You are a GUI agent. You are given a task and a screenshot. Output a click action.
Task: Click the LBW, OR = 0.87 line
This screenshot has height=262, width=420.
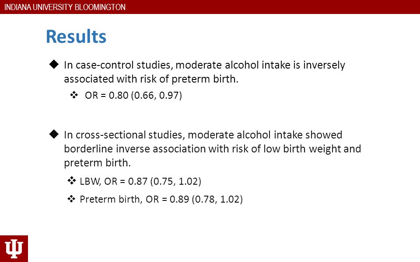pos(140,181)
